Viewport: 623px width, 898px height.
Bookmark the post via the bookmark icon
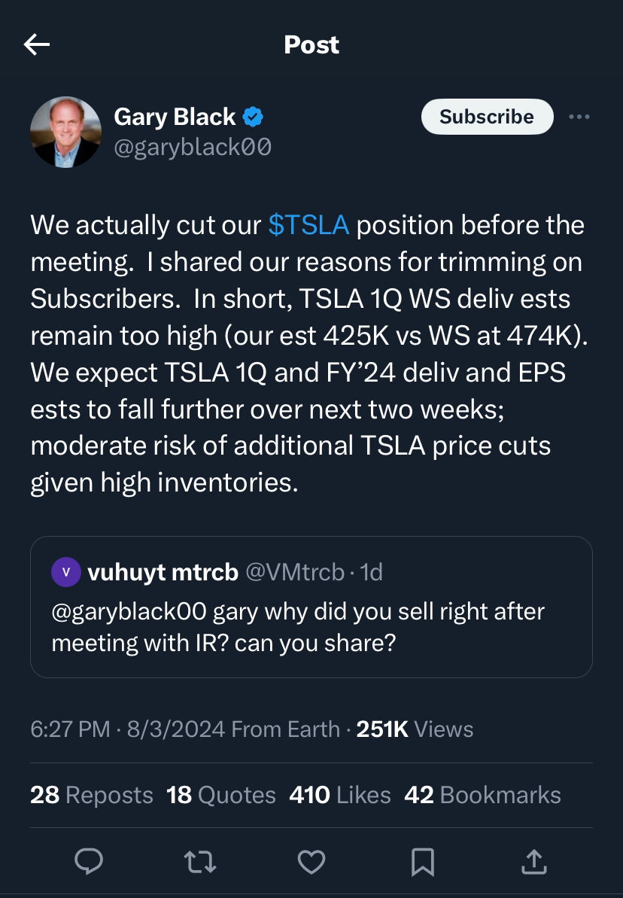(423, 863)
